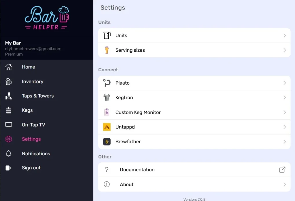Viewport: 295px width, 201px height.
Task: Click the Plaato logo icon
Action: tap(107, 83)
